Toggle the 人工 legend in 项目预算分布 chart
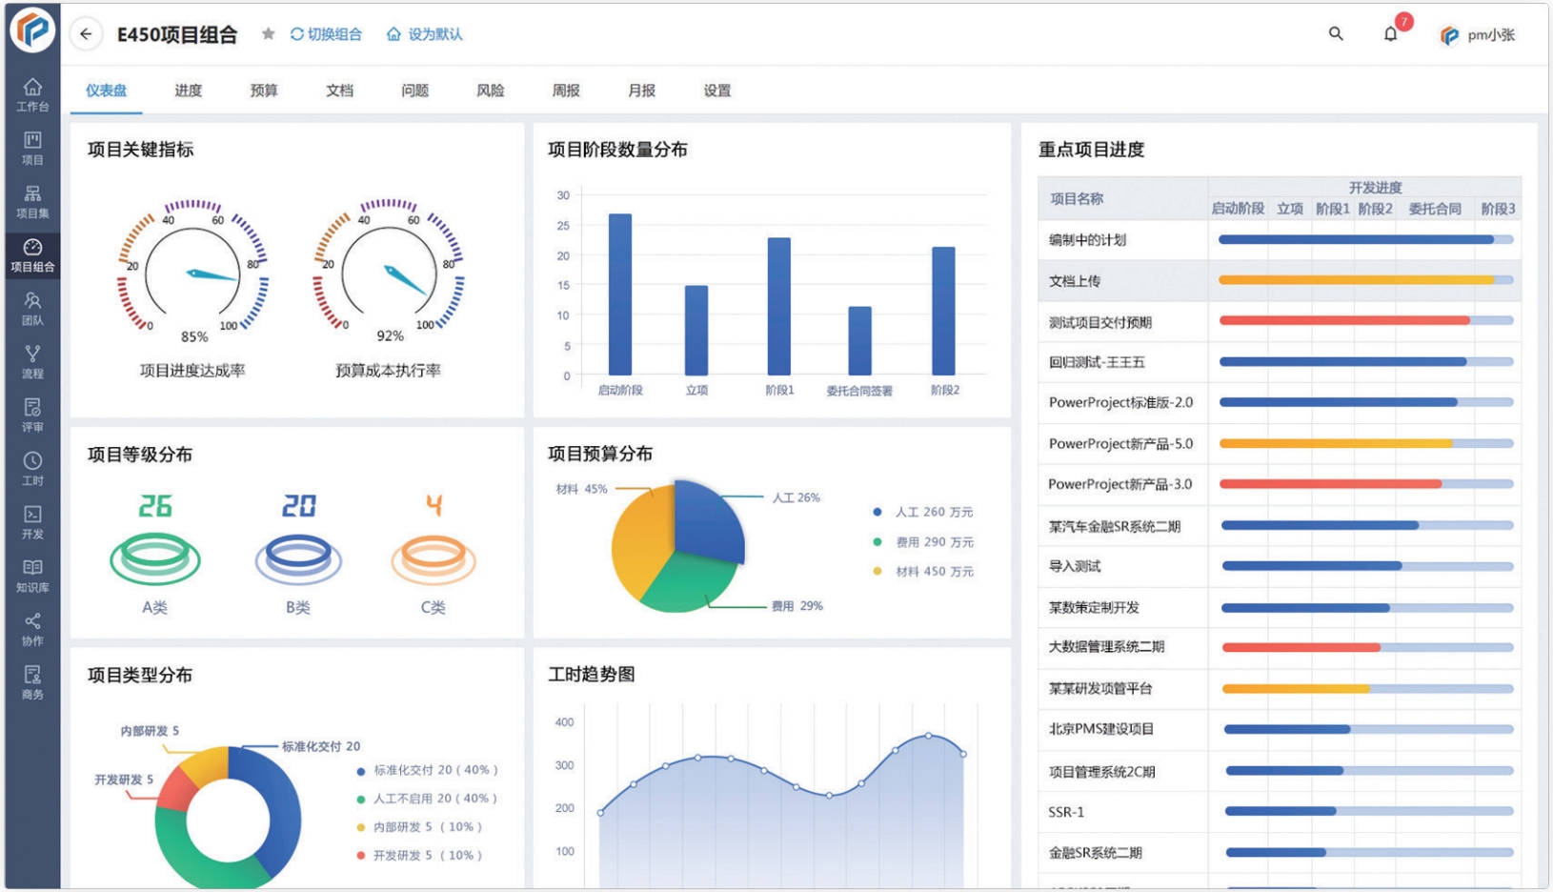1553x892 pixels. [919, 512]
